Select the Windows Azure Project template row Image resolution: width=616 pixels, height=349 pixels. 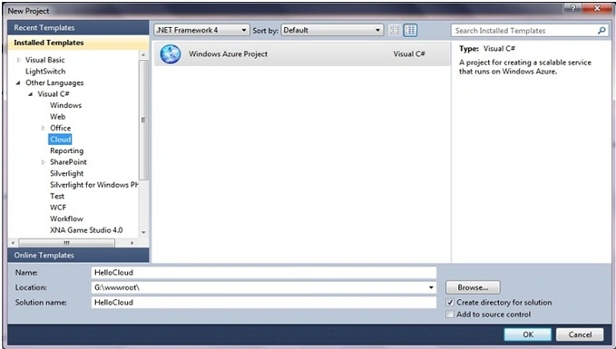tap(302, 54)
